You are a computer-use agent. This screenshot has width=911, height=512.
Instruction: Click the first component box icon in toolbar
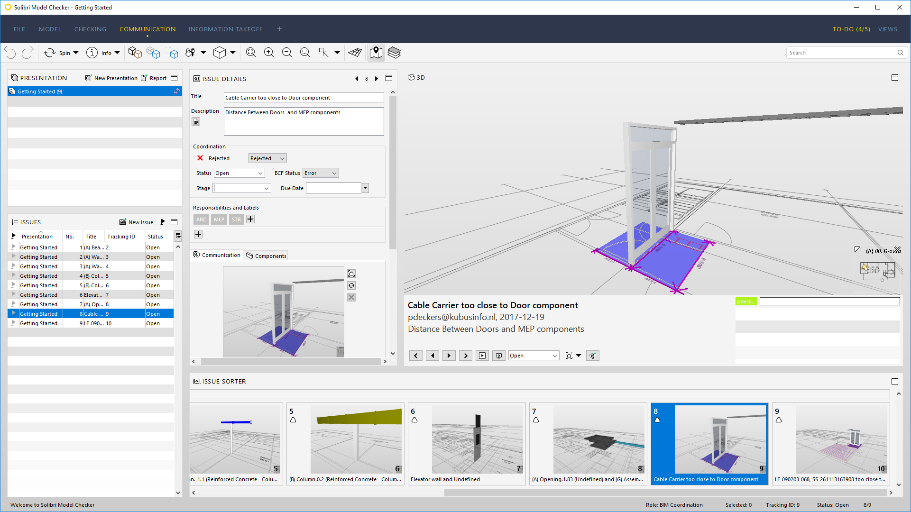click(x=135, y=53)
